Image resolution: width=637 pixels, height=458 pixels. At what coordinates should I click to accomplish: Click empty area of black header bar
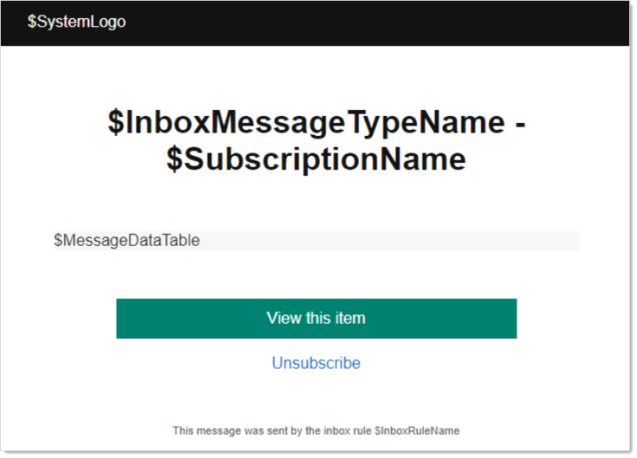tap(390, 22)
